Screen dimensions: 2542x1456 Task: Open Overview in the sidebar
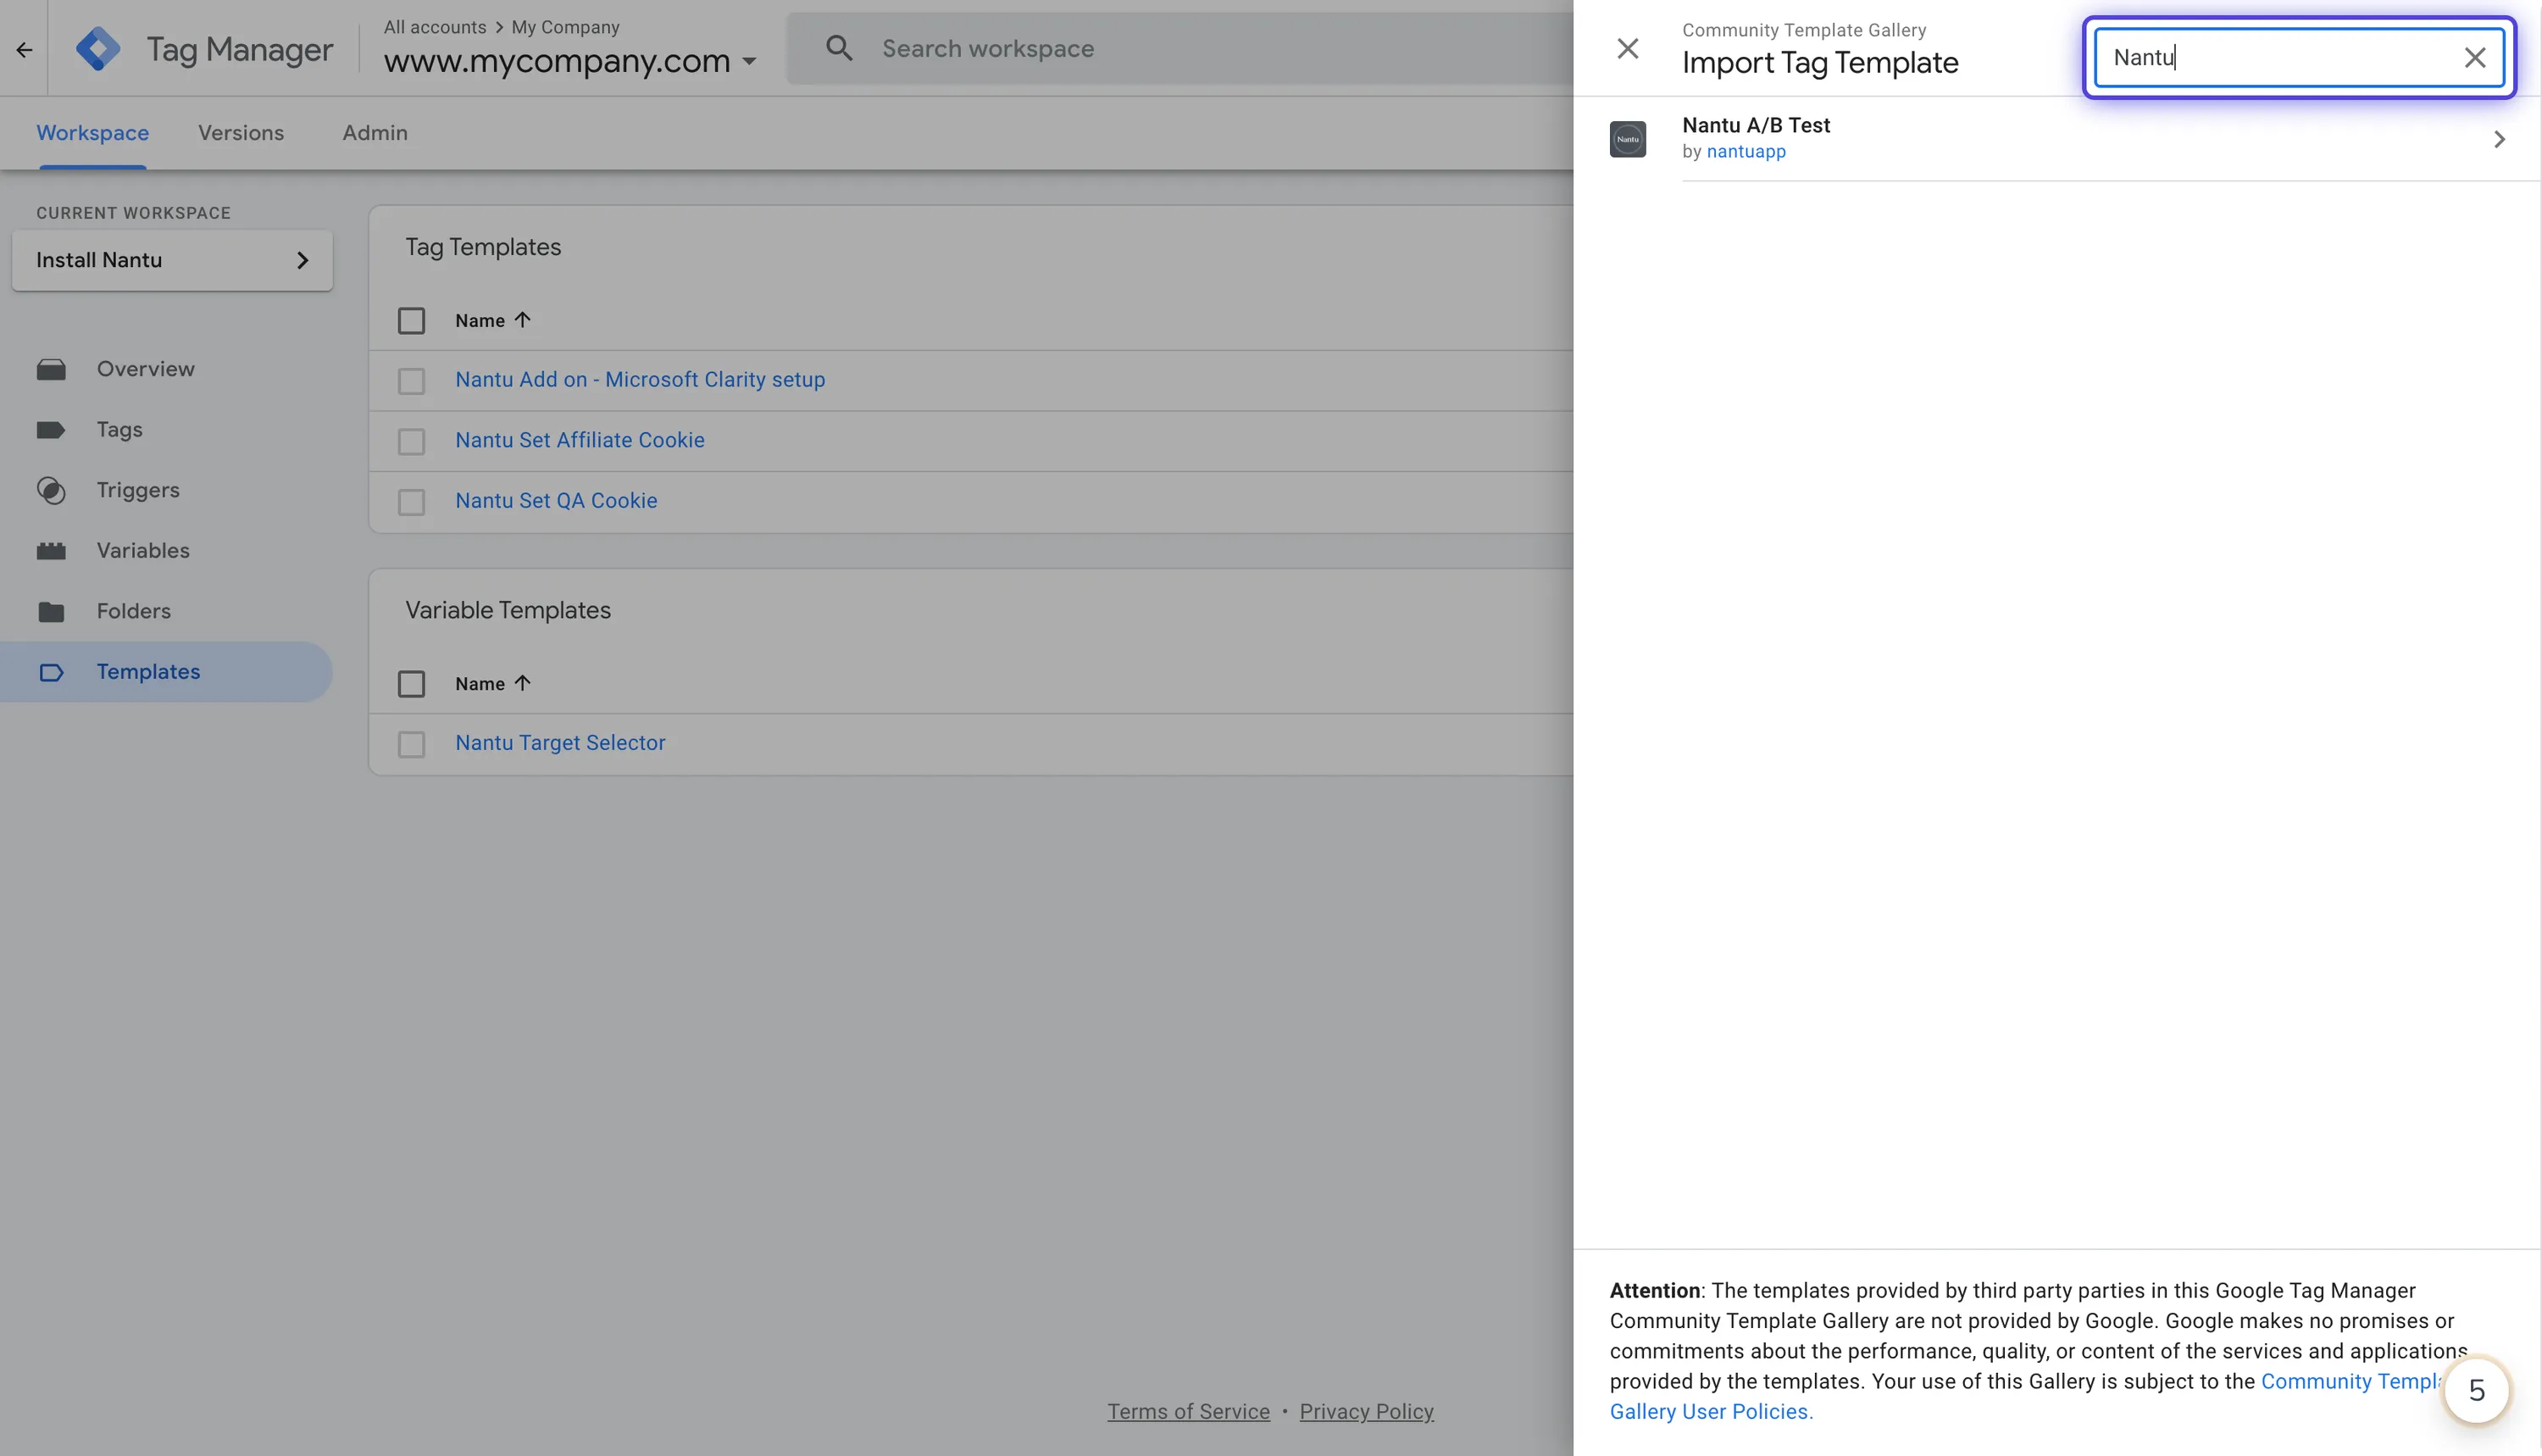146,369
